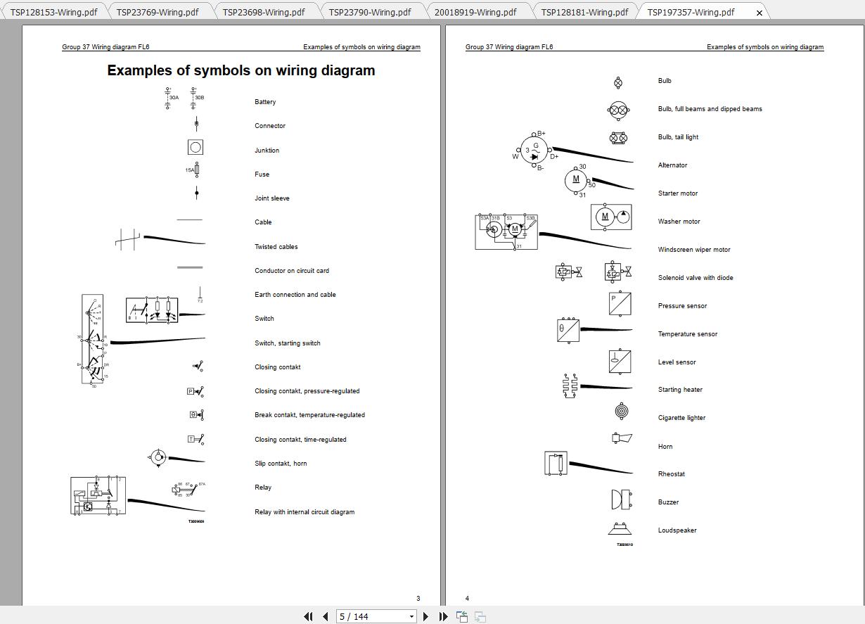Jump to the last page
Screen dimensions: 865x624
[443, 616]
